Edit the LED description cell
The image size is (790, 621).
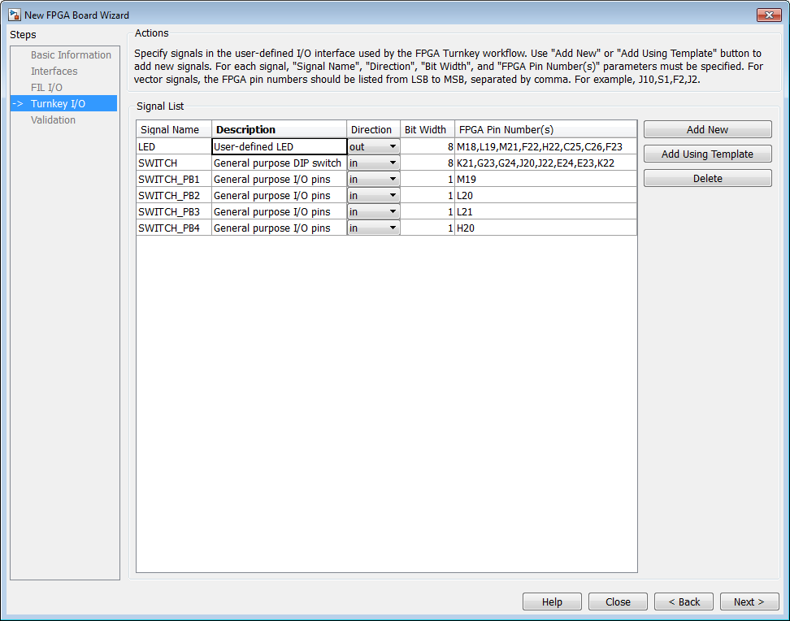(279, 146)
